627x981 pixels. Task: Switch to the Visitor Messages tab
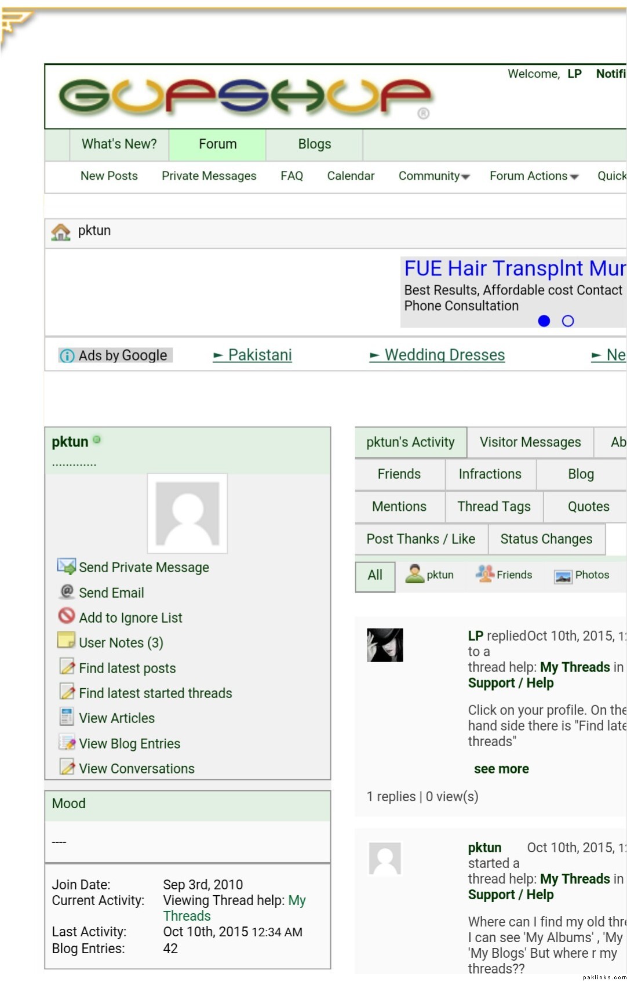pyautogui.click(x=530, y=442)
